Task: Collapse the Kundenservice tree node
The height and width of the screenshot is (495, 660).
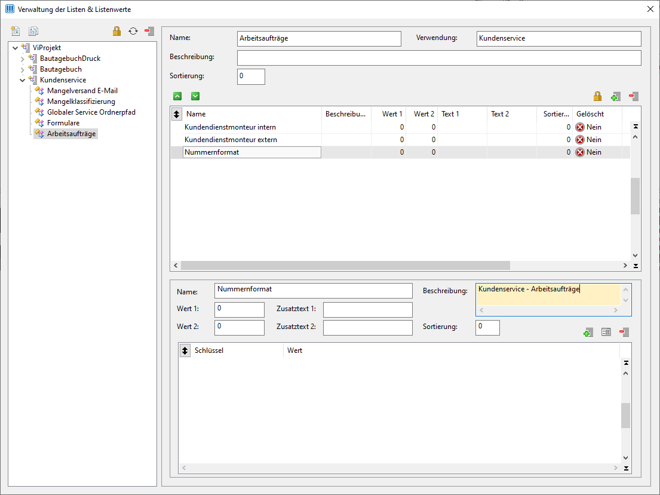Action: click(22, 80)
